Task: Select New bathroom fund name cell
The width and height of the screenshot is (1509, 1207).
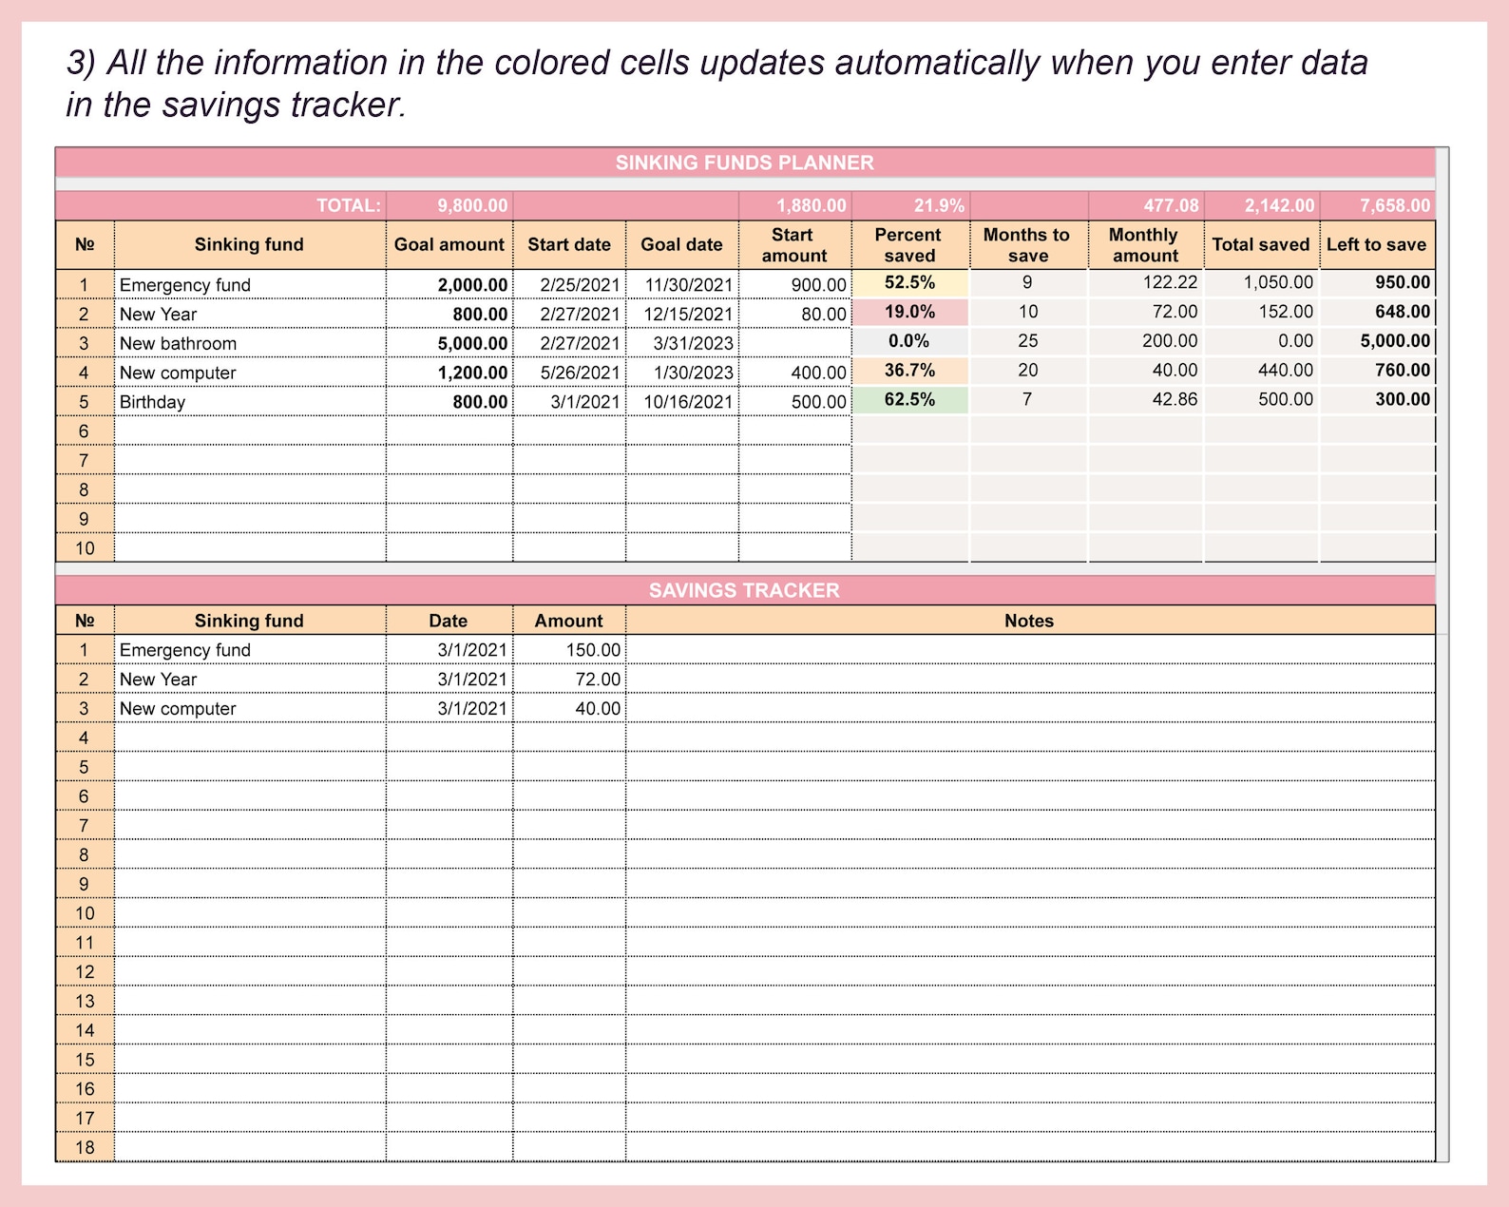Action: coord(250,343)
